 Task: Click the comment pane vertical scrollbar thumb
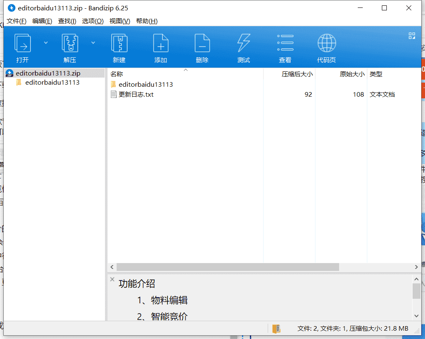point(416,291)
